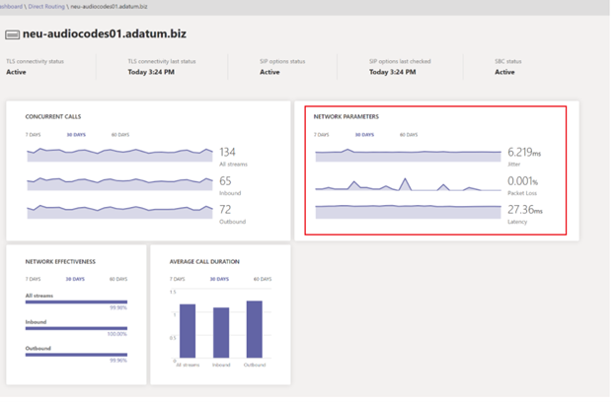
Task: Select 60 DAYS in Network Effectiveness
Action: (118, 279)
